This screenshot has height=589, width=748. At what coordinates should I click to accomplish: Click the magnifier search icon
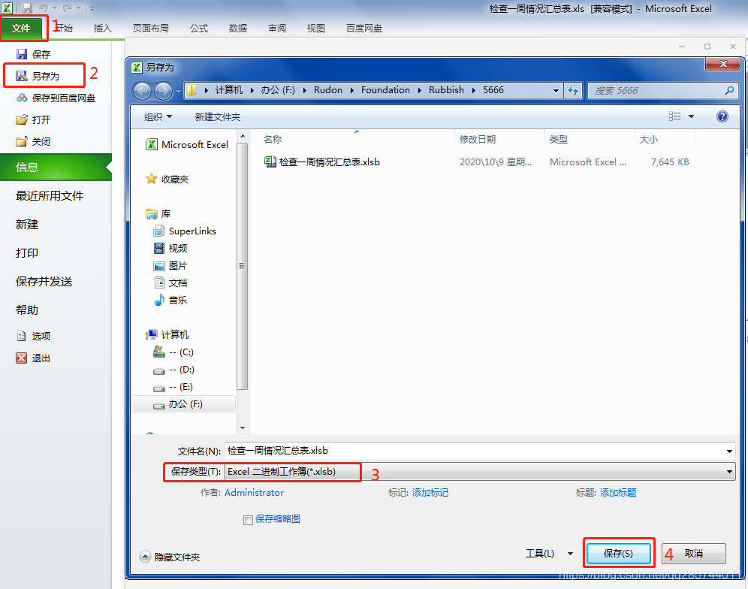(729, 90)
